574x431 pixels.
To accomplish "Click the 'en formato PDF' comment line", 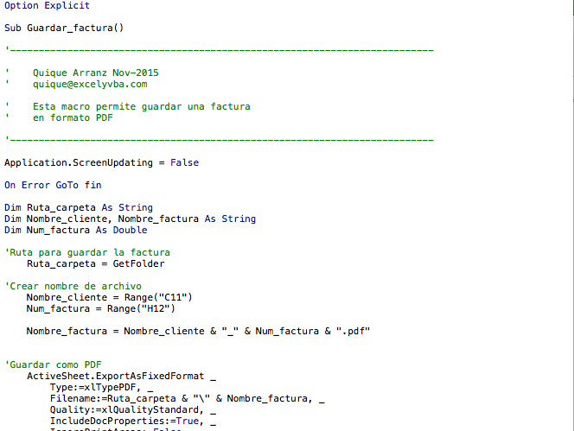I will tap(73, 117).
